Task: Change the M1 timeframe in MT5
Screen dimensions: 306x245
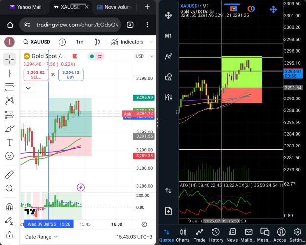Action: pos(168,36)
